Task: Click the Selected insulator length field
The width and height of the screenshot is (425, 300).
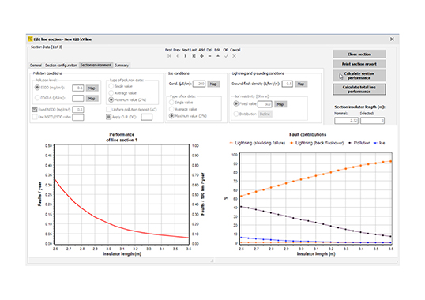Action: point(372,121)
